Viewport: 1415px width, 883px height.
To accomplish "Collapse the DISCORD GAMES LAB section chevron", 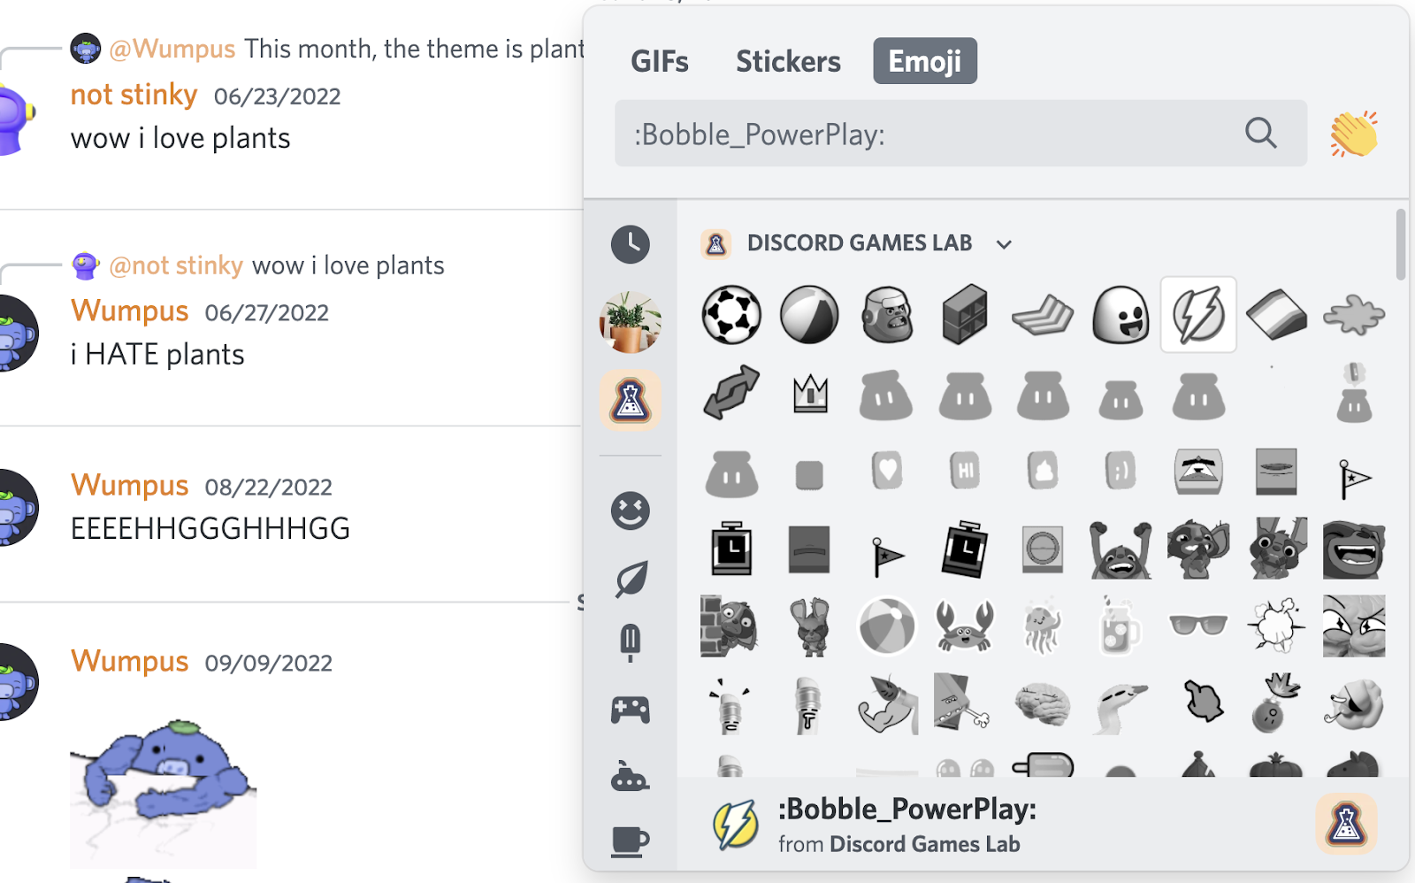I will point(1004,244).
